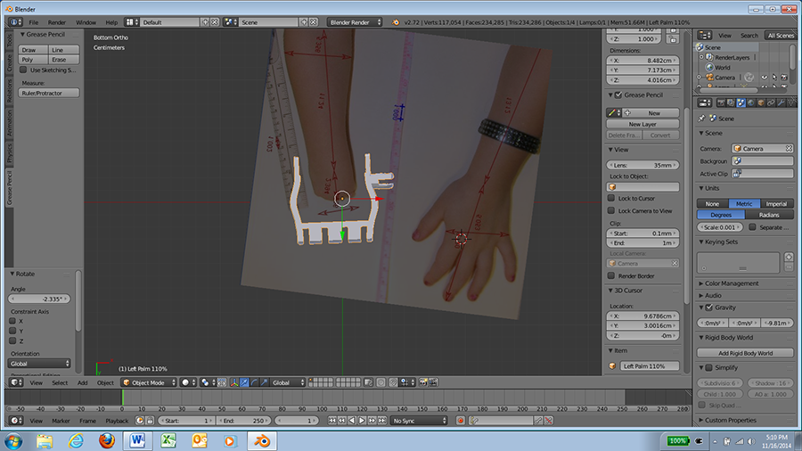Play the animation in timeline controls
The image size is (802, 451).
coord(362,421)
